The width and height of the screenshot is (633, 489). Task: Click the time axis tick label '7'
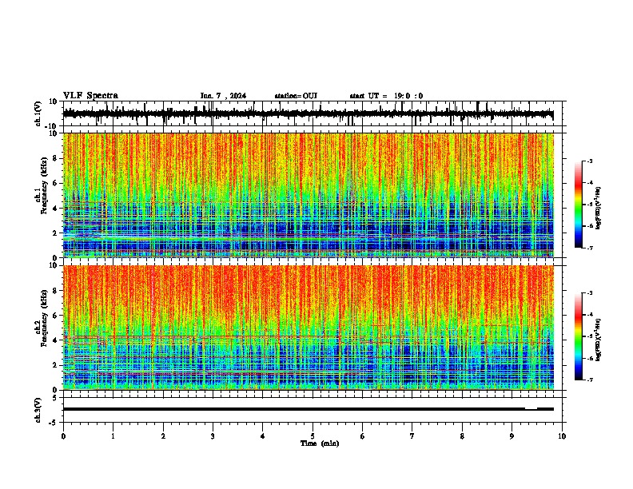point(412,436)
